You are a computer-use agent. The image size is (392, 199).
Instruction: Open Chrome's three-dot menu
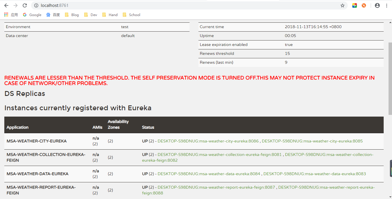386,5
